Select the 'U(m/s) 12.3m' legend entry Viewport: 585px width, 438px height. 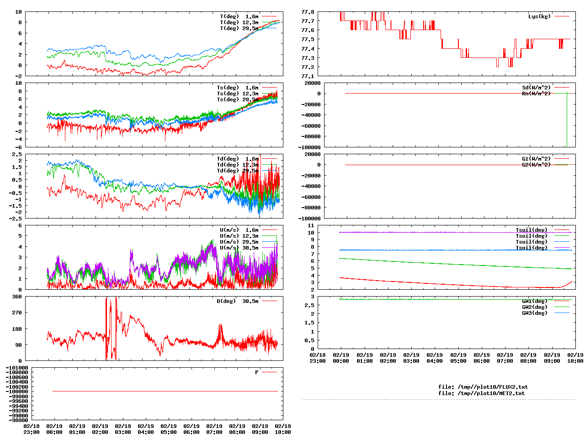[x=239, y=236]
